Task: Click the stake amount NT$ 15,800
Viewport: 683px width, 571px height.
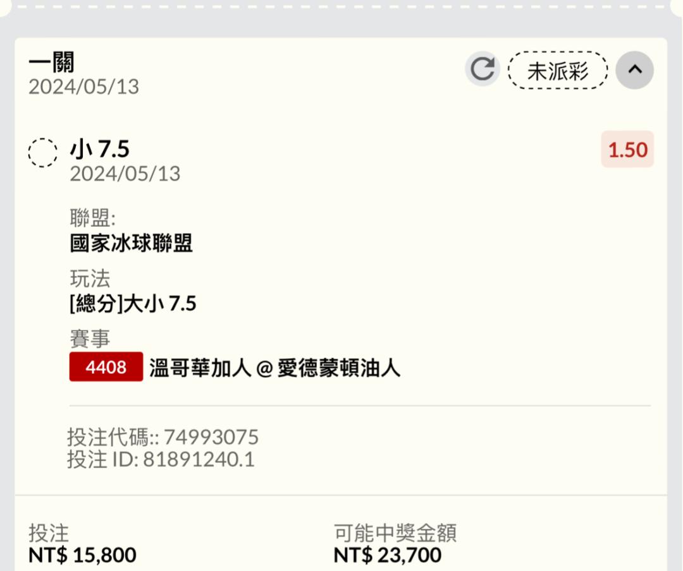Action: pyautogui.click(x=82, y=555)
